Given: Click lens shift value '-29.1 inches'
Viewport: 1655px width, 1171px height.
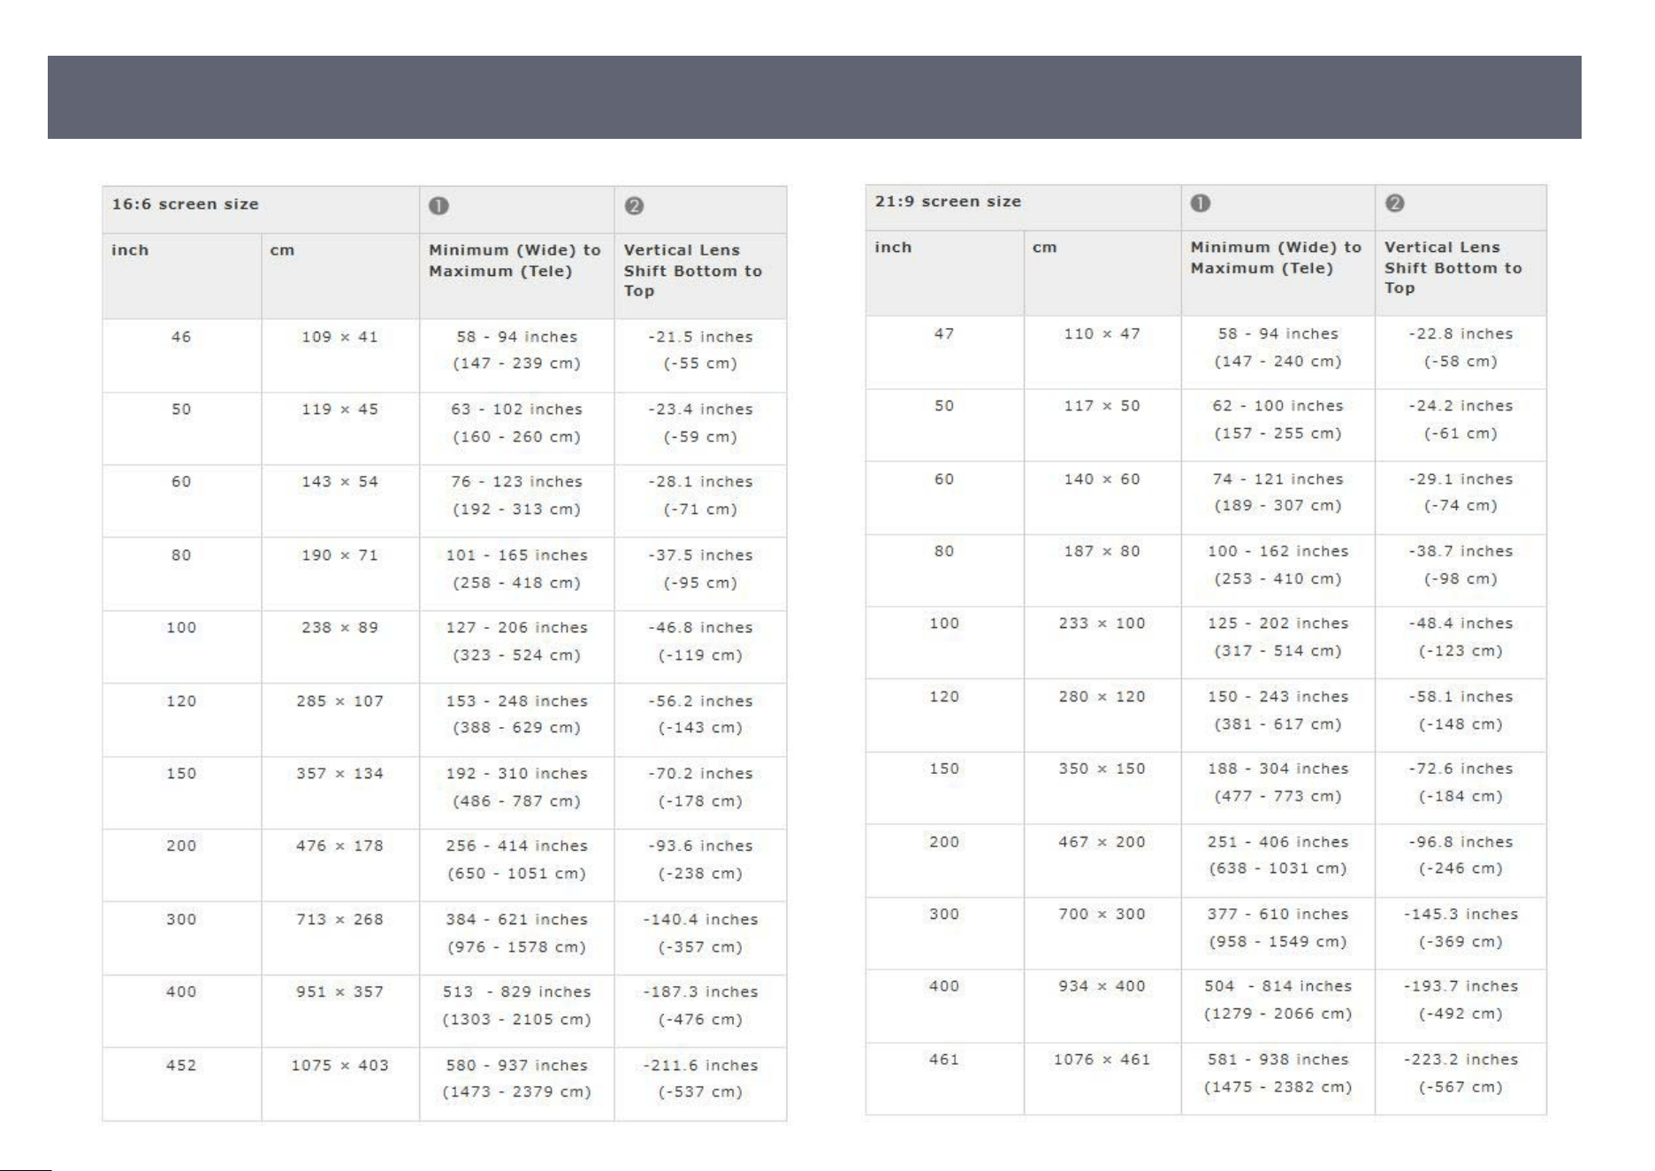Looking at the screenshot, I should pyautogui.click(x=1461, y=479).
